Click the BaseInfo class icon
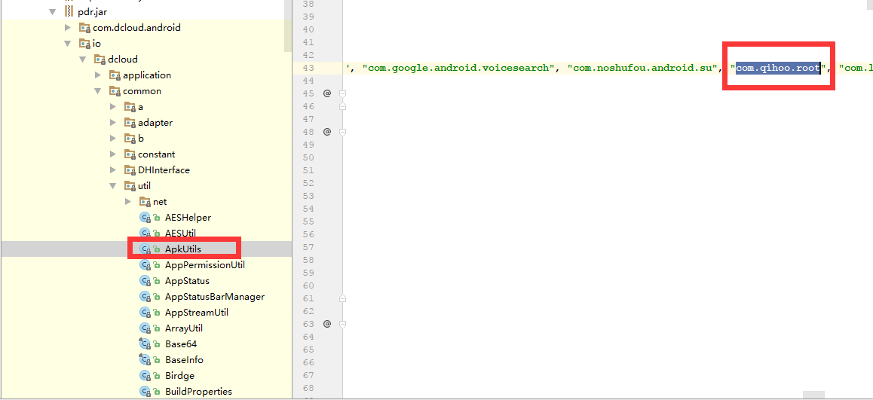This screenshot has width=873, height=400. tap(145, 360)
